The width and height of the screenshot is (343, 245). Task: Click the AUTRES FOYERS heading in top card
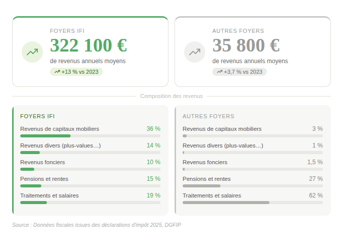238,31
